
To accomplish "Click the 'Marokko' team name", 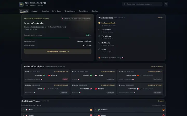I will pos(101,89).
